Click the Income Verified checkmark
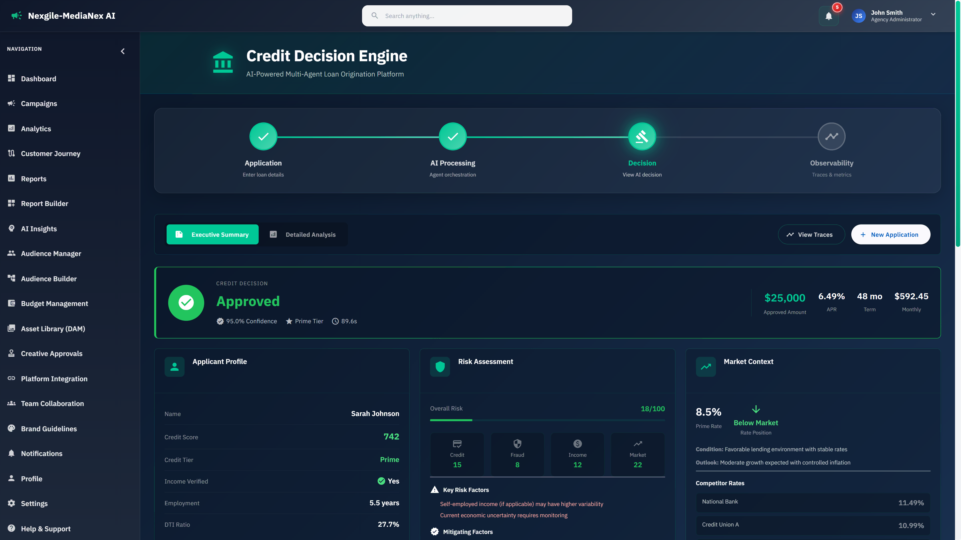Image resolution: width=961 pixels, height=540 pixels. (x=381, y=481)
